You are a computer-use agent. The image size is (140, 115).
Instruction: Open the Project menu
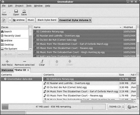point(19,6)
